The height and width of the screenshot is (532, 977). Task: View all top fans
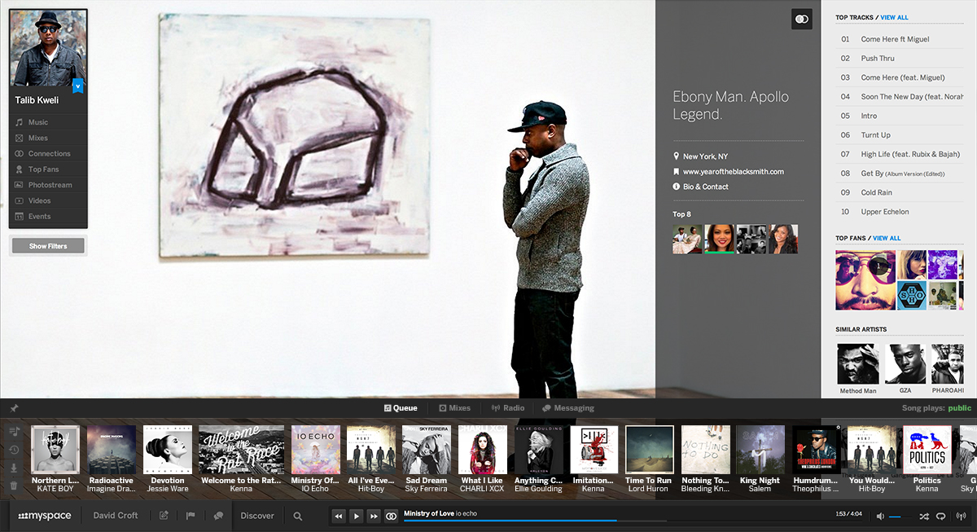click(x=887, y=238)
